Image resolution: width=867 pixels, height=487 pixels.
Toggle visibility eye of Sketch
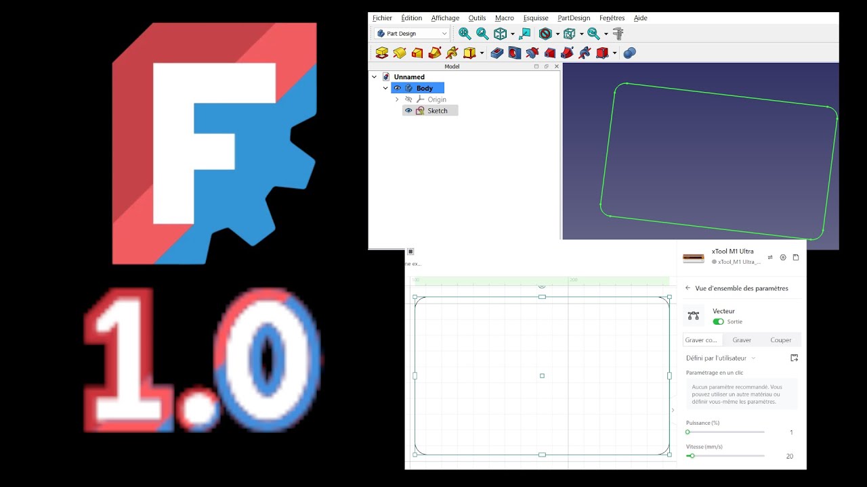coord(408,110)
